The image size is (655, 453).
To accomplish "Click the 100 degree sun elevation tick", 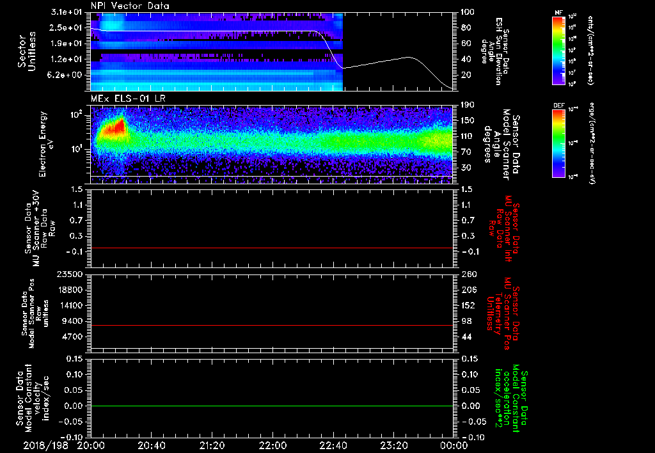I will point(468,12).
